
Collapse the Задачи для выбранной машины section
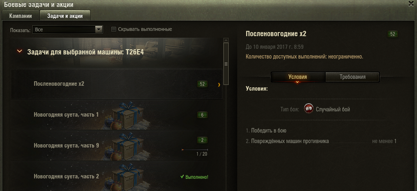coord(20,51)
